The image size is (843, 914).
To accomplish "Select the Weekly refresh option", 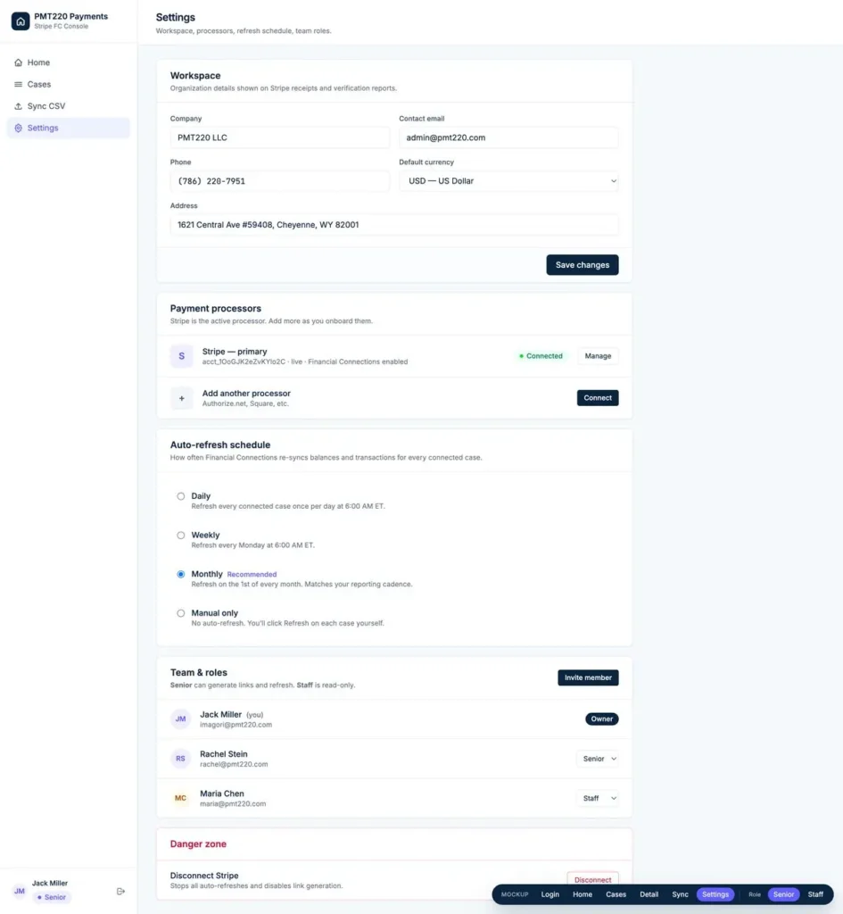I will 180,536.
